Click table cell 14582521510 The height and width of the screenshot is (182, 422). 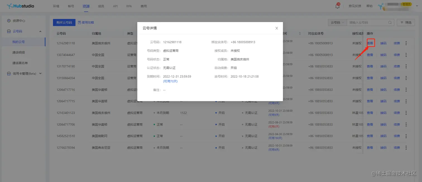(66, 136)
